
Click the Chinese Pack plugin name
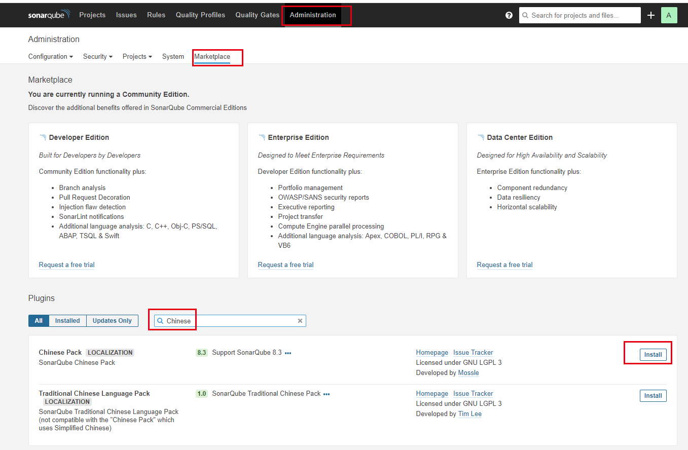[x=60, y=353]
